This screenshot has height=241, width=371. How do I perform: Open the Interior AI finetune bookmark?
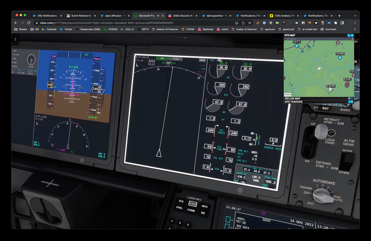(x=165, y=29)
